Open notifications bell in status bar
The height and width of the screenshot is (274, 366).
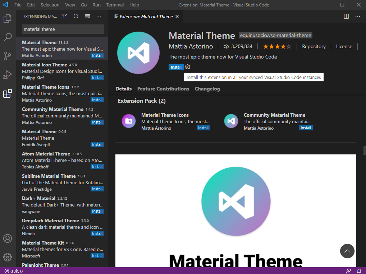coord(359,271)
